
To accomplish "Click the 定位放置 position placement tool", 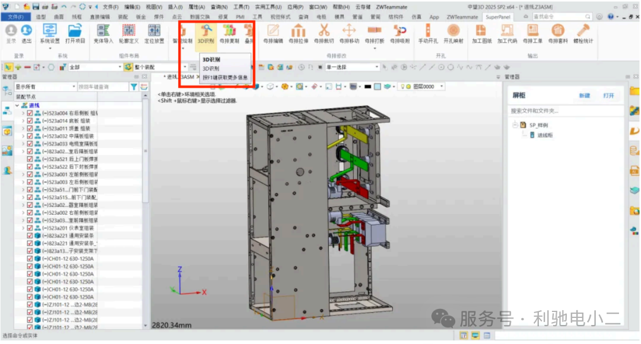I will [x=154, y=33].
